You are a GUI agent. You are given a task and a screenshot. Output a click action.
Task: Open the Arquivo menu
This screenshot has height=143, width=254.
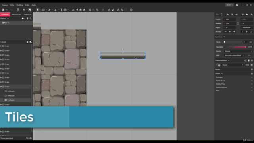coord(5,5)
